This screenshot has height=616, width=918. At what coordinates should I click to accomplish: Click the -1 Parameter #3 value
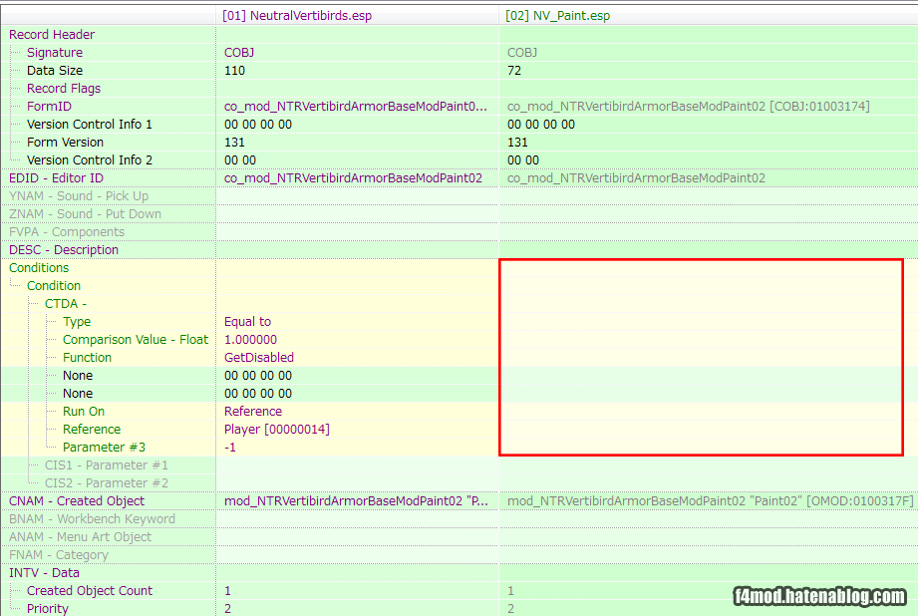[229, 448]
